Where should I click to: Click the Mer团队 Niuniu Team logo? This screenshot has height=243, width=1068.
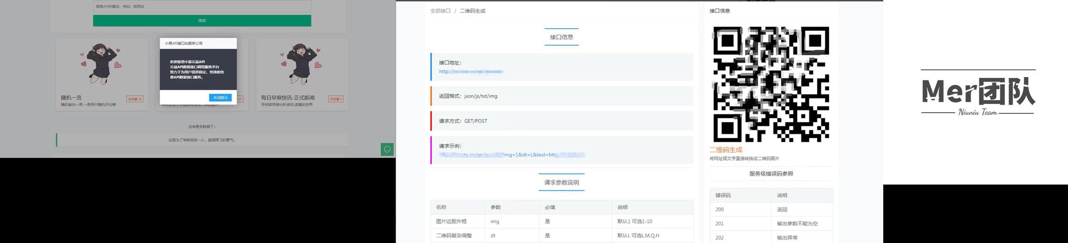978,93
